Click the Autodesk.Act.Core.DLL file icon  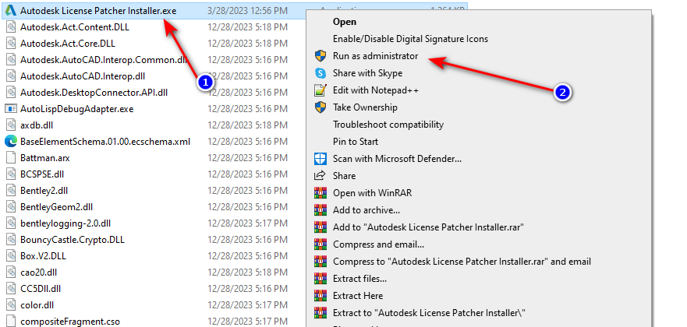(11, 44)
